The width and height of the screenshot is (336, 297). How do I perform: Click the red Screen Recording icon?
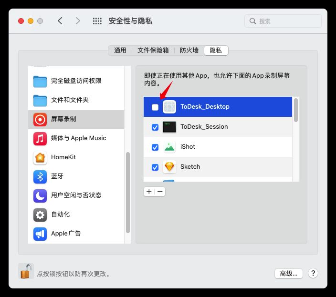[40, 119]
